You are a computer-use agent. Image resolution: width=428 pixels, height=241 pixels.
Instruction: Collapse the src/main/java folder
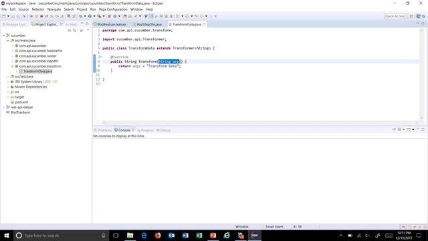point(8,40)
